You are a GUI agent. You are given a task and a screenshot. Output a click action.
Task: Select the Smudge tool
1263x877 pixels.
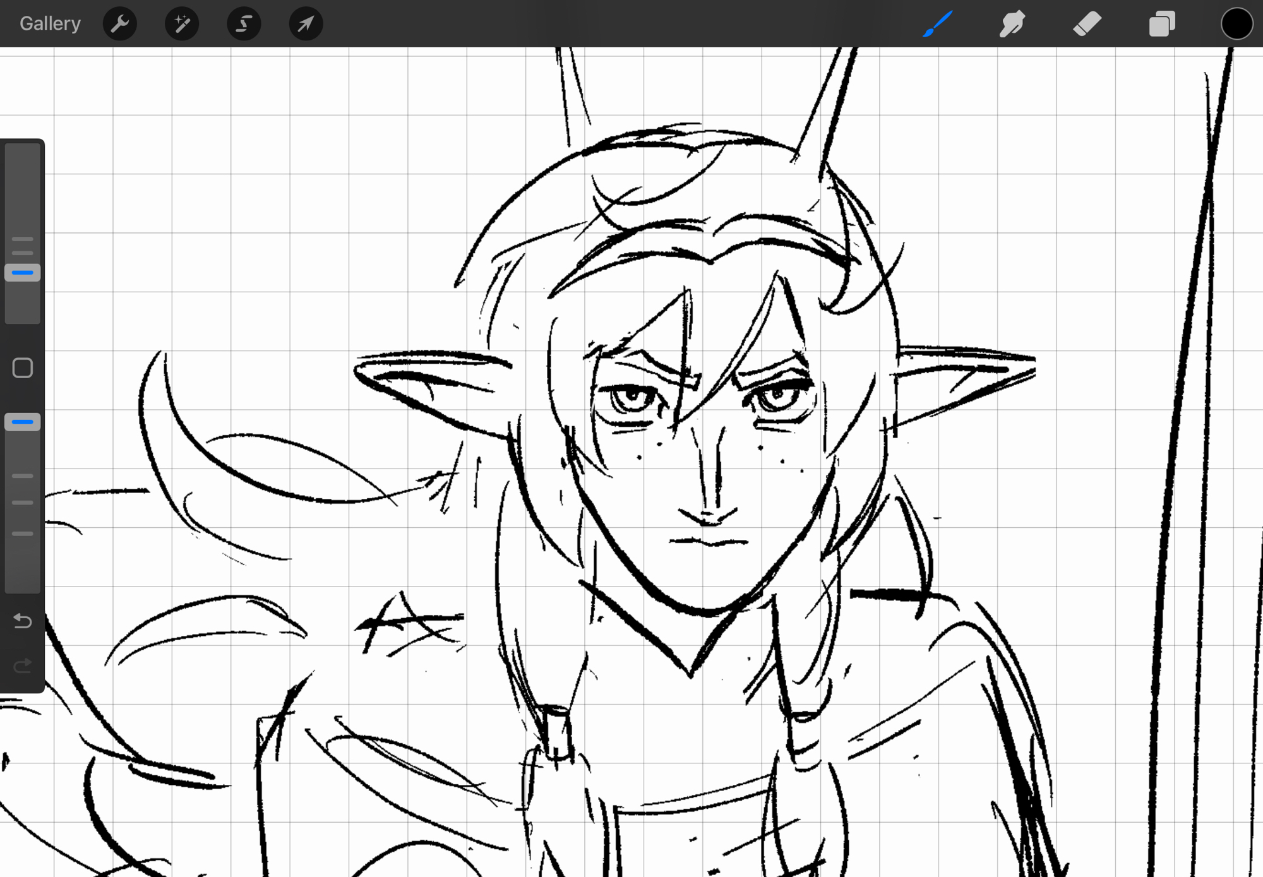click(x=1012, y=23)
